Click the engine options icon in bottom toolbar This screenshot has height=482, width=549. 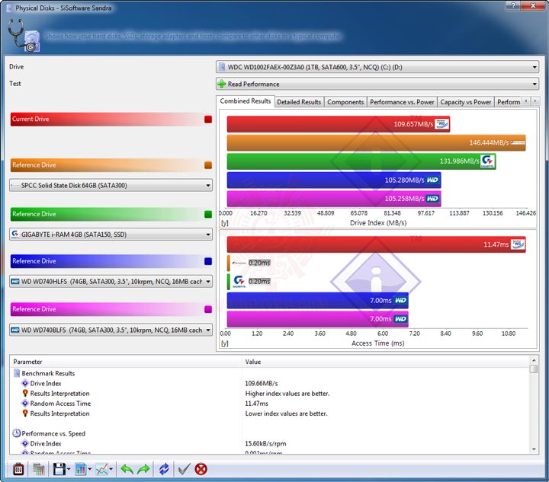[x=18, y=469]
